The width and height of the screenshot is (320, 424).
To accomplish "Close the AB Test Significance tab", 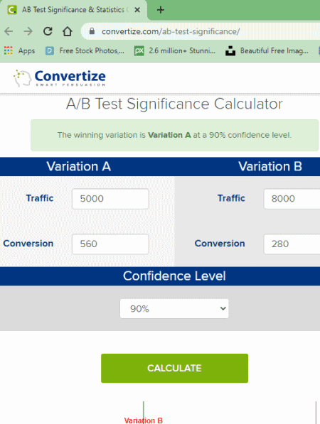I will pos(137,10).
